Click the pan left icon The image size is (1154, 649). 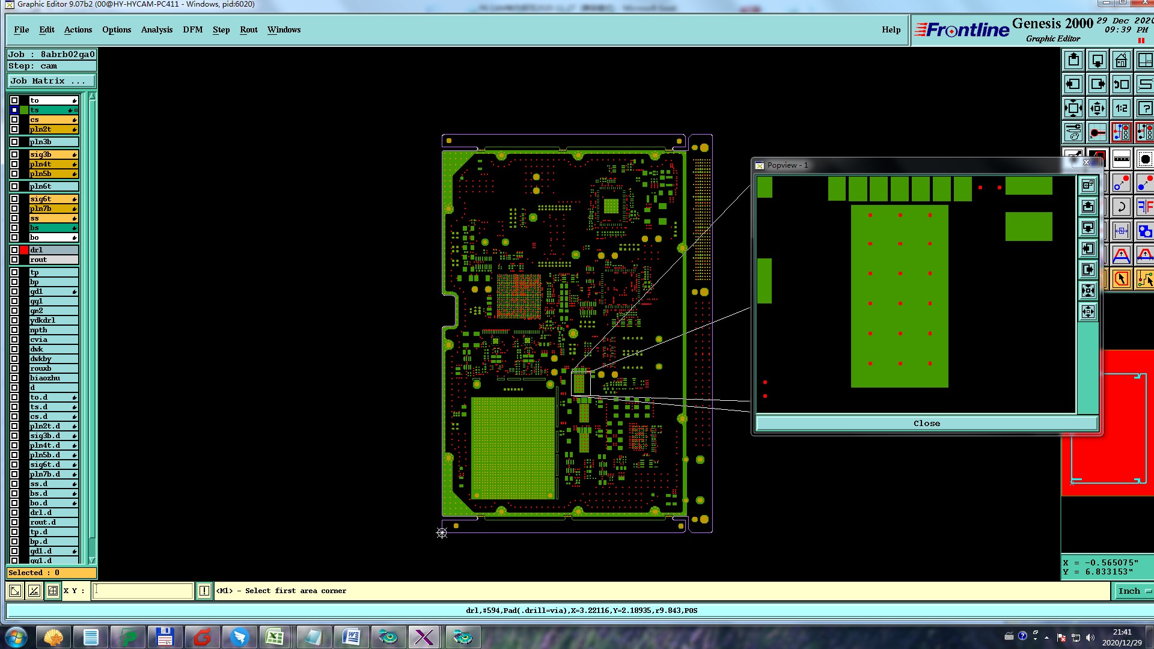pyautogui.click(x=1073, y=85)
